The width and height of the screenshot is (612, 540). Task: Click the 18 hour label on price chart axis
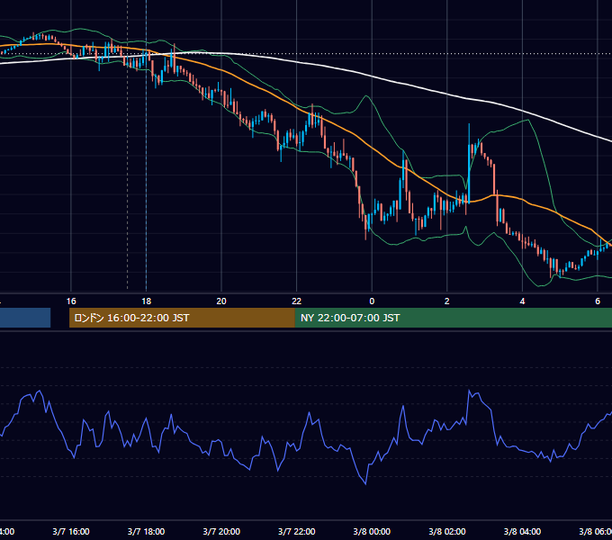pyautogui.click(x=147, y=301)
